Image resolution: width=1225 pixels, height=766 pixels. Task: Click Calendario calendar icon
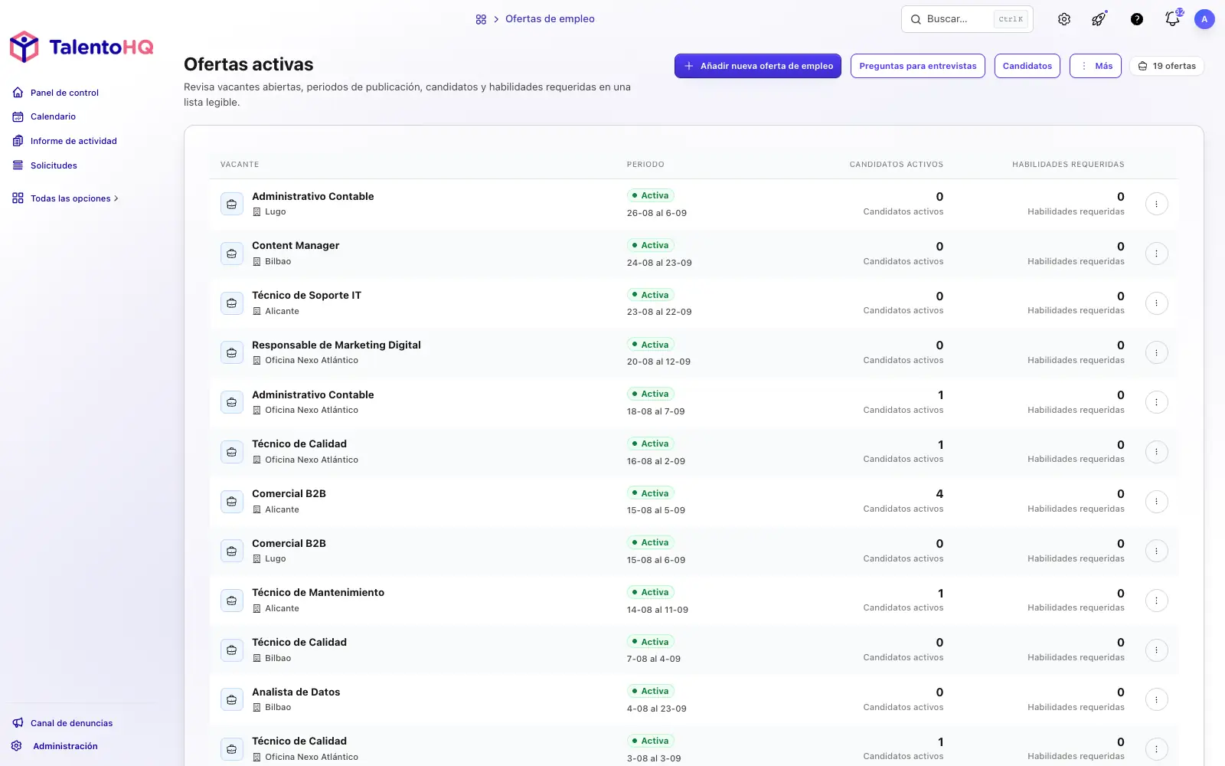point(18,116)
